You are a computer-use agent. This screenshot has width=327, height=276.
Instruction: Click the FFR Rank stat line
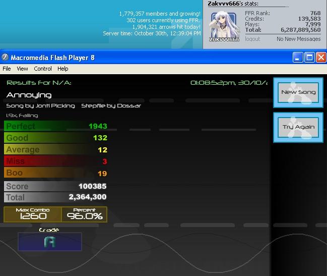point(283,13)
